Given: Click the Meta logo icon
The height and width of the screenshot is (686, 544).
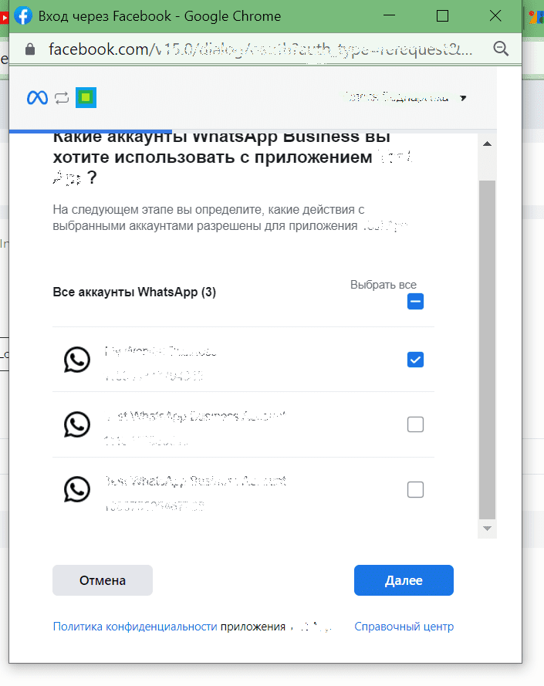Looking at the screenshot, I should (37, 97).
